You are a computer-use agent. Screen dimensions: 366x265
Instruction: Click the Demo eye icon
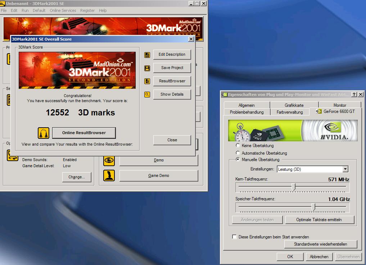109,160
